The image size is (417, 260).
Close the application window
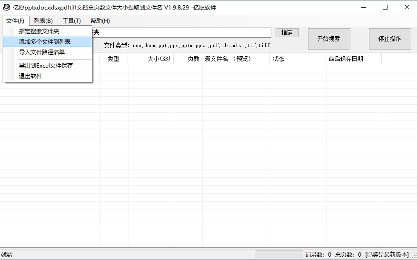coord(407,8)
